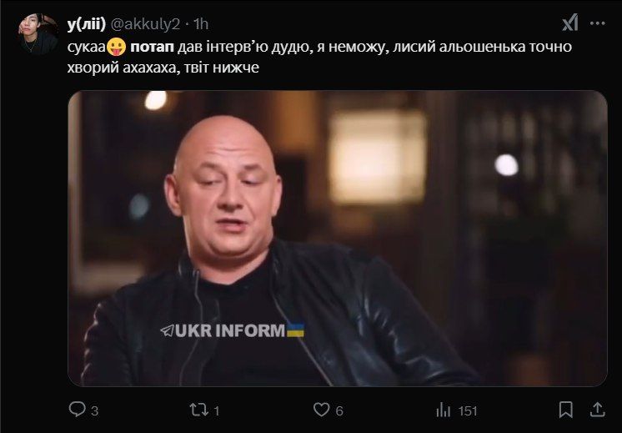Click the repost arrows icon
622x433 pixels.
click(x=198, y=410)
